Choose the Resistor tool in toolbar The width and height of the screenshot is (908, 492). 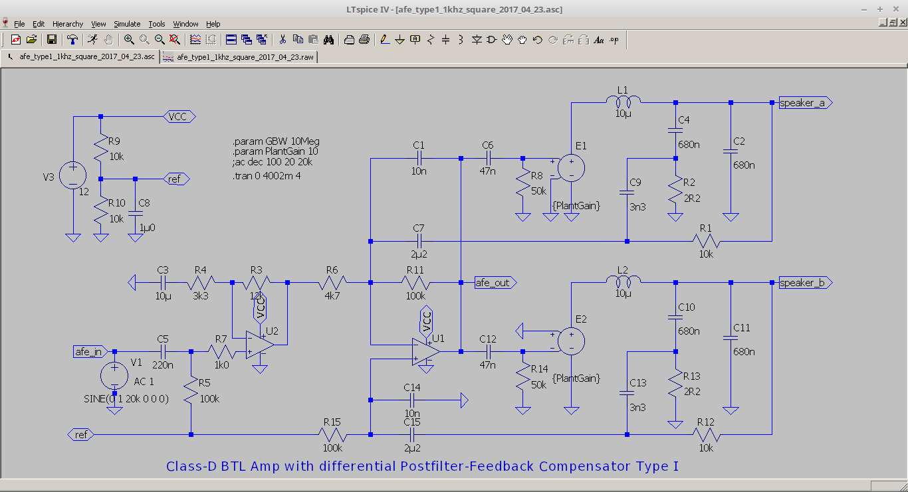coord(431,40)
